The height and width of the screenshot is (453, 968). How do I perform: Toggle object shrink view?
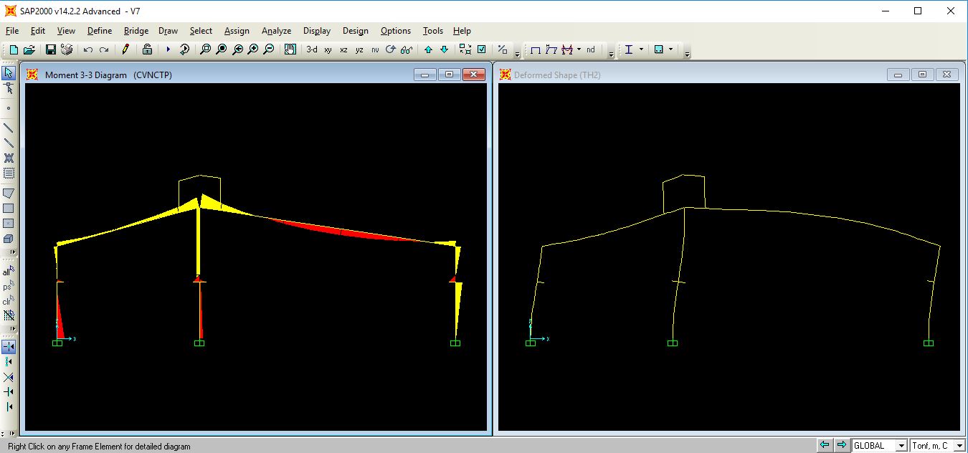click(465, 49)
